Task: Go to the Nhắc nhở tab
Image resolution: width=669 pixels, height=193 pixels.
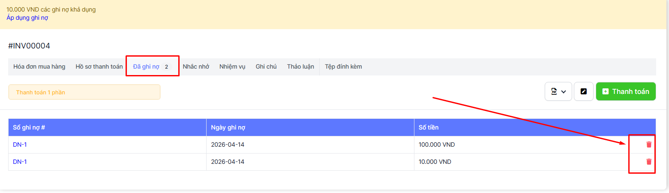Action: [196, 66]
